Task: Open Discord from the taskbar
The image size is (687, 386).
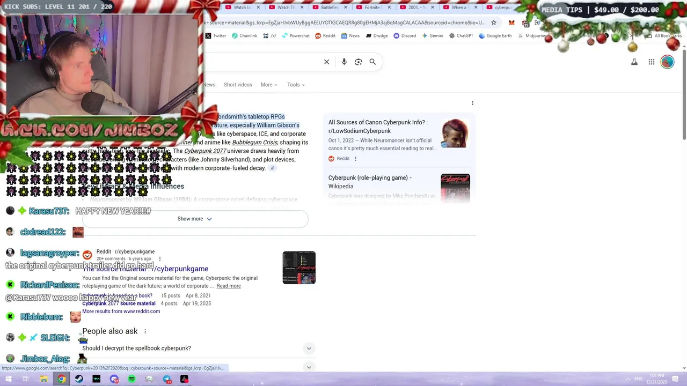Action: pos(114,379)
